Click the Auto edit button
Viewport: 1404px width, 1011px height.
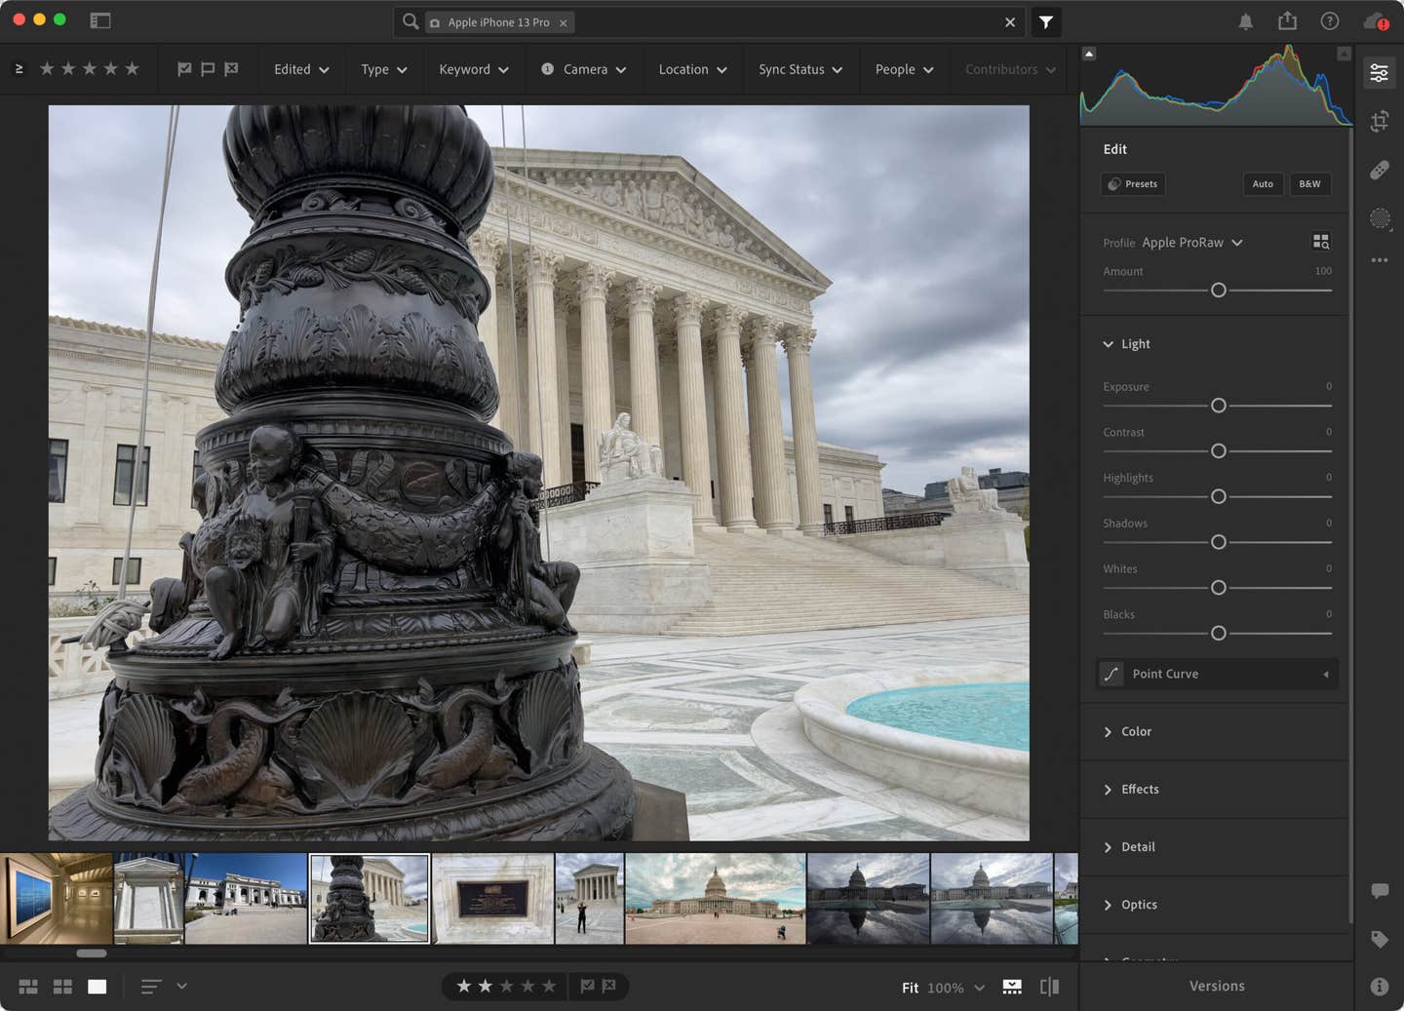pos(1263,183)
